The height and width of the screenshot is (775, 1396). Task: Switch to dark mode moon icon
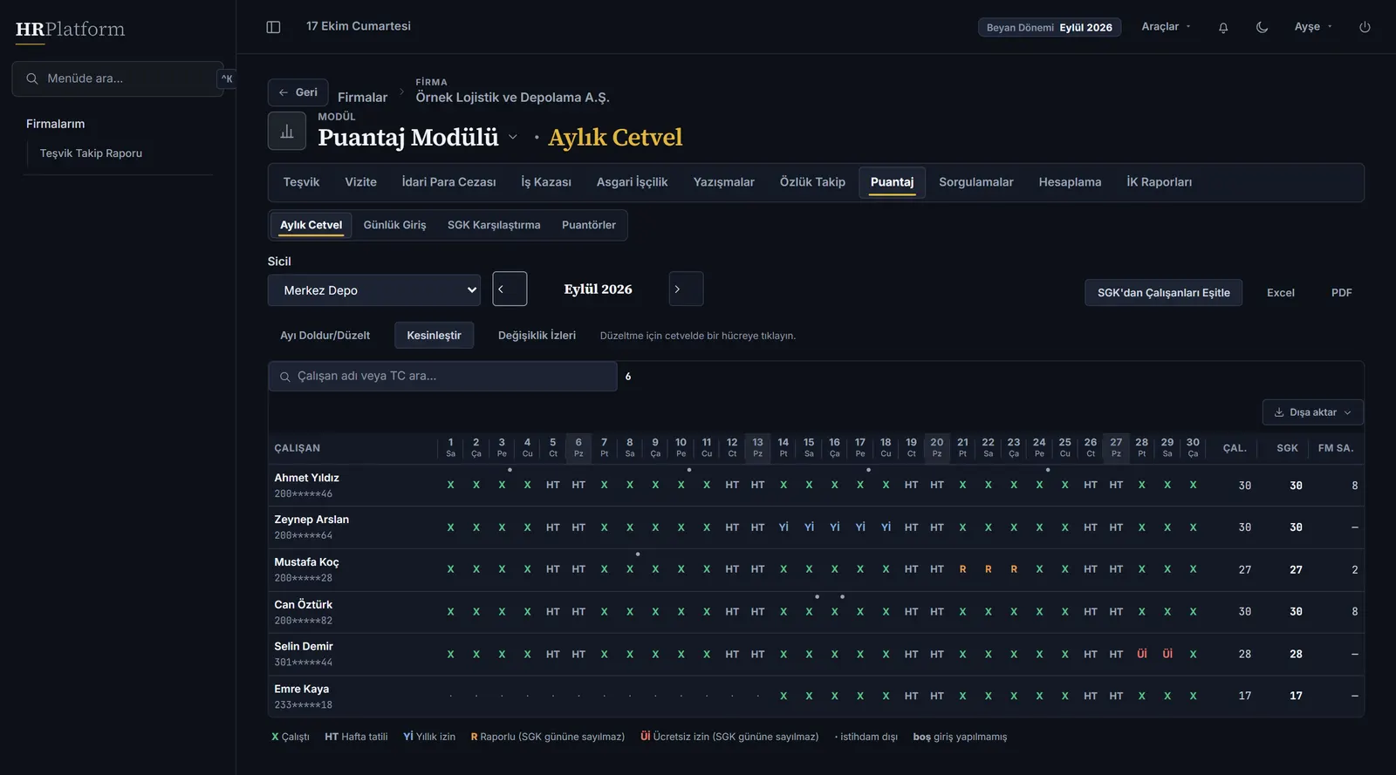coord(1262,27)
